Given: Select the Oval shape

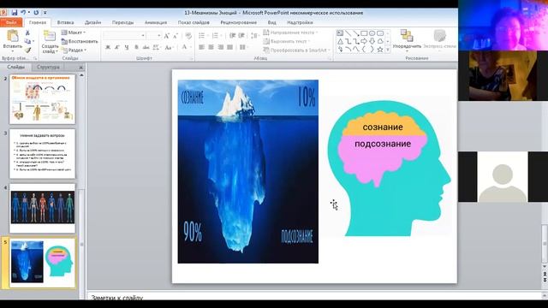Looking at the screenshot, I should (x=372, y=33).
